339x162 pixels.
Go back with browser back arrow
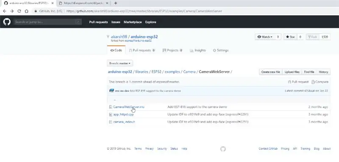[5, 11]
